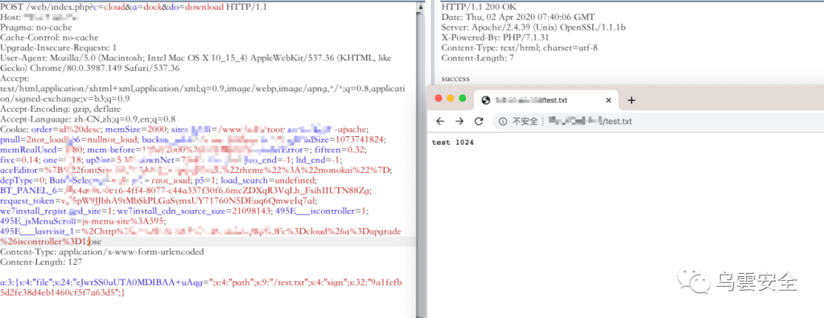Viewport: 824px width, 318px height.
Task: Click the 'Accept-Encoding: gzip, deflate' header
Action: click(60, 109)
